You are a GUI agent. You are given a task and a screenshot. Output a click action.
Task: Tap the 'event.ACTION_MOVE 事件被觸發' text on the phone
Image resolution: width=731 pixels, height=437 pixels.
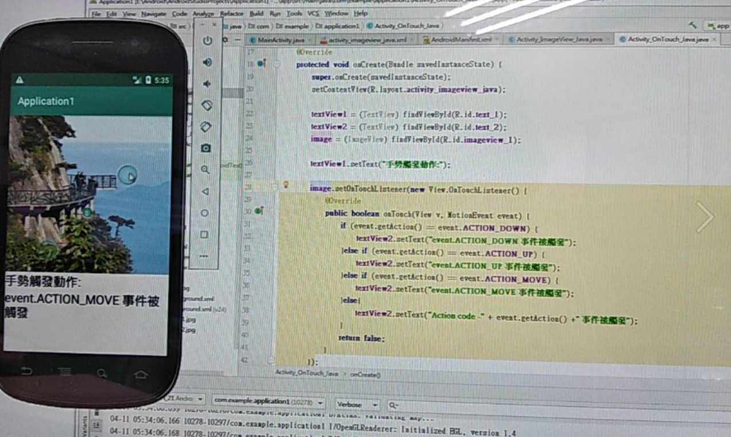pyautogui.click(x=82, y=307)
